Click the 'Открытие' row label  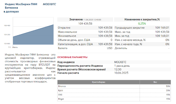click(x=64, y=28)
